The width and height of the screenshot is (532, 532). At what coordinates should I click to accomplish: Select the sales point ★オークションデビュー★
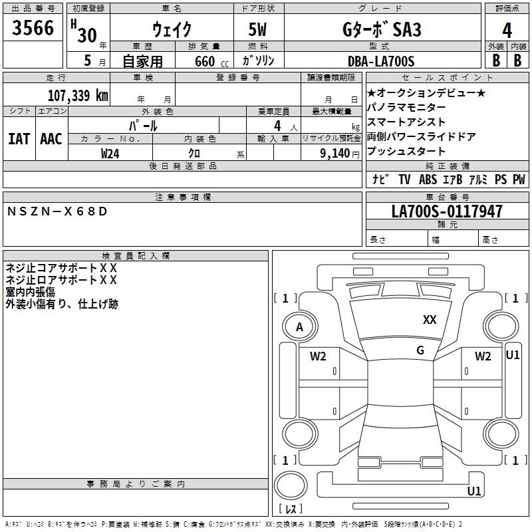coord(426,92)
